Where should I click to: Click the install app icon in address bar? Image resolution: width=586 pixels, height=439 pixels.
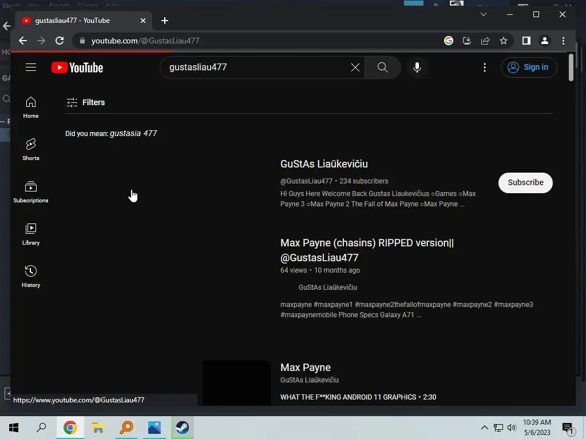point(467,41)
